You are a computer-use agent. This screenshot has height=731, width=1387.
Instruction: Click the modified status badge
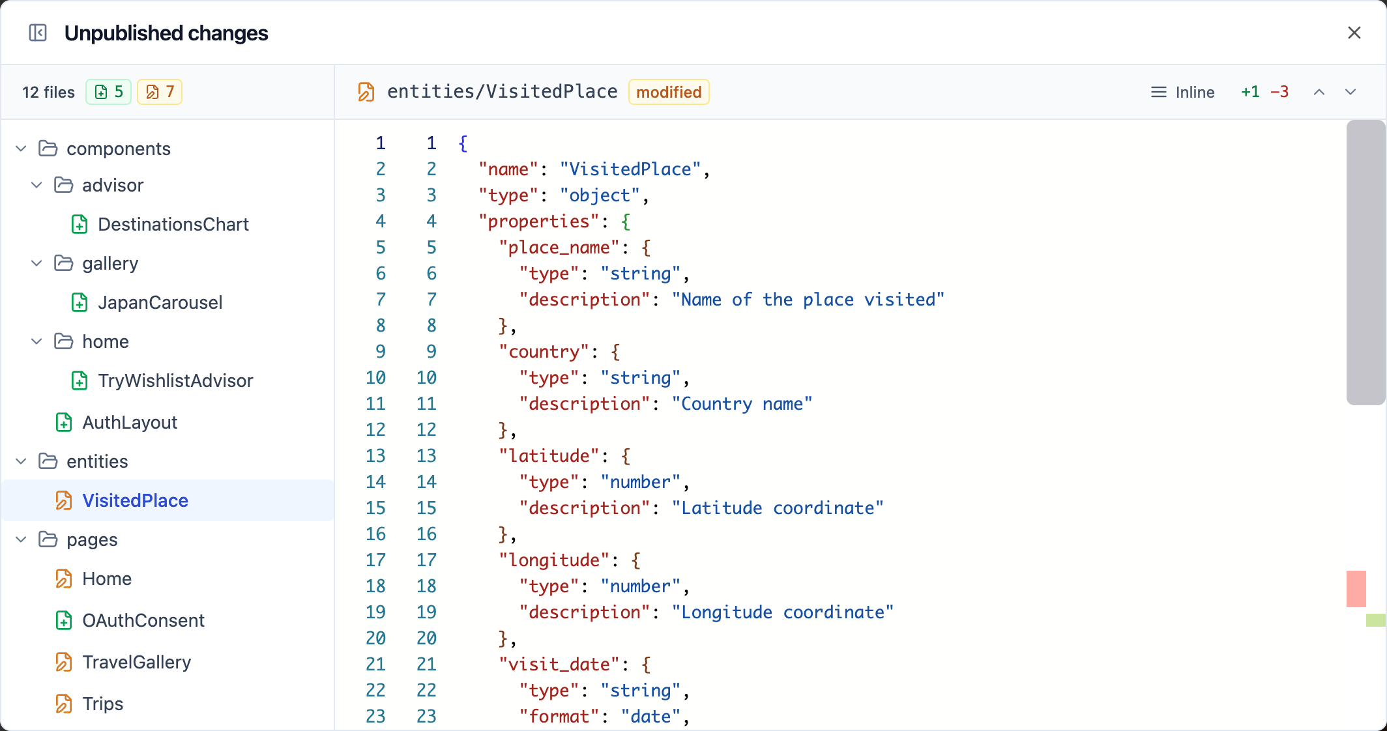(669, 92)
